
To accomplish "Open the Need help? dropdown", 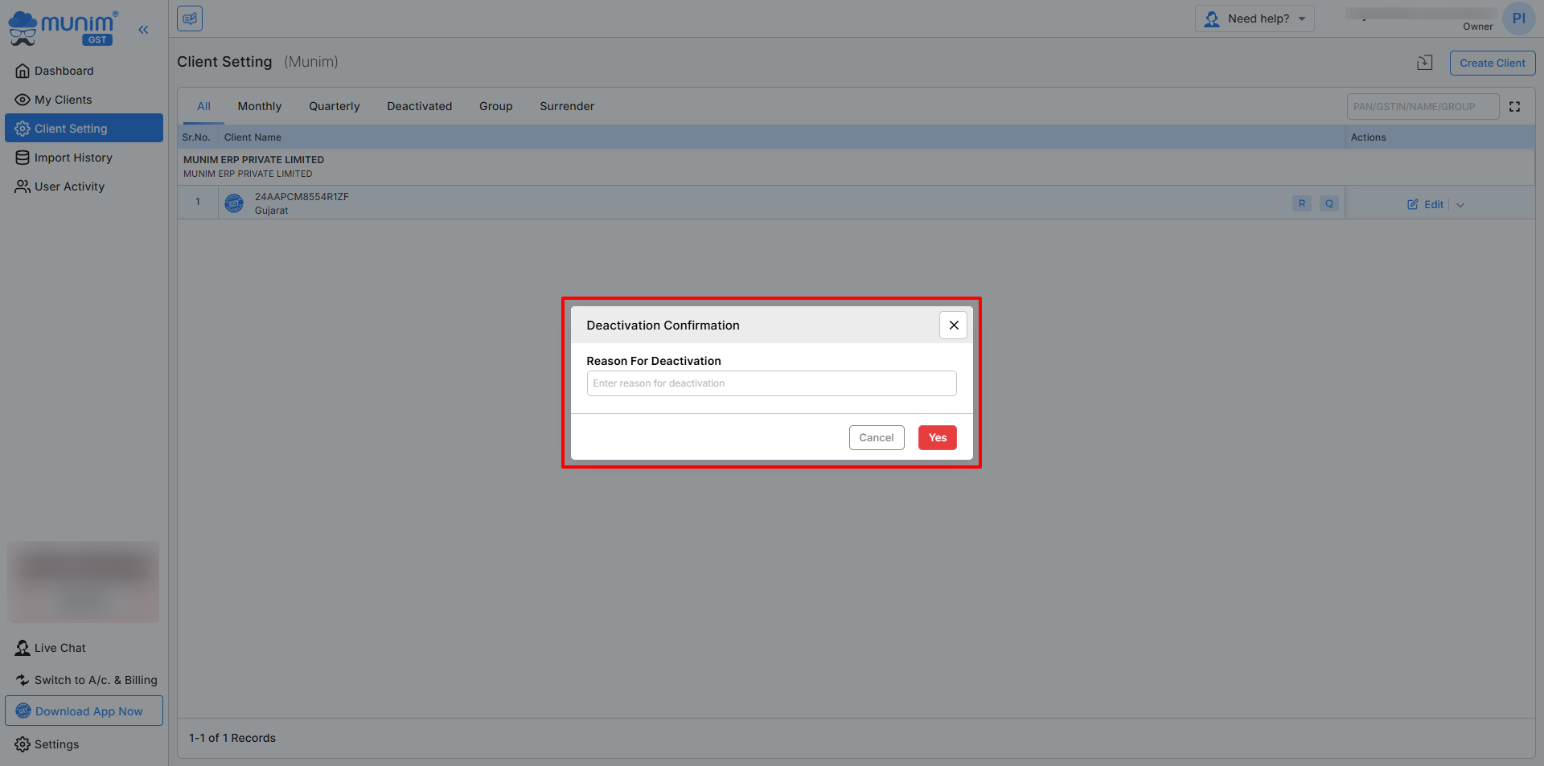I will pyautogui.click(x=1254, y=18).
